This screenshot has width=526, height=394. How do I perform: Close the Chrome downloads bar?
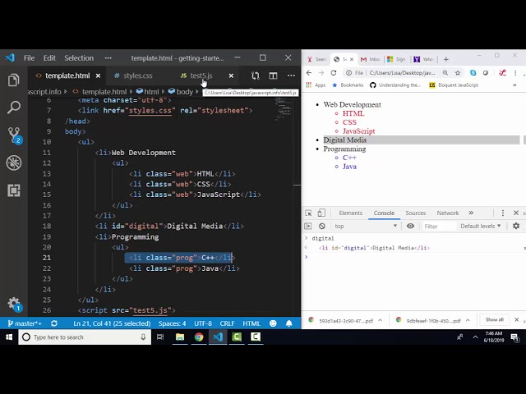tap(517, 319)
